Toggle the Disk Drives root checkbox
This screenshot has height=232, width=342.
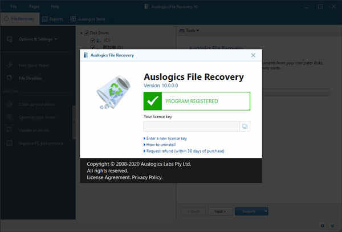(x=87, y=33)
